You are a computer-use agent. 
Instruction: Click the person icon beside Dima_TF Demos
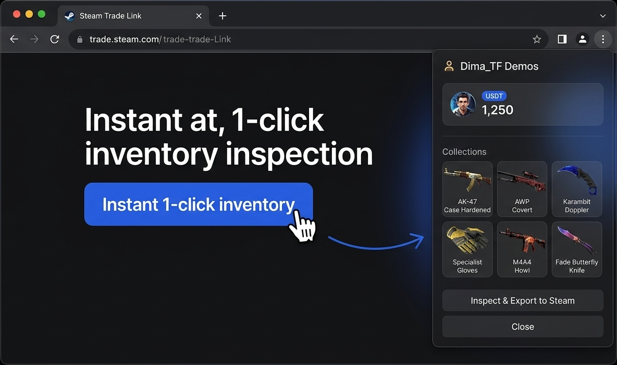click(449, 66)
